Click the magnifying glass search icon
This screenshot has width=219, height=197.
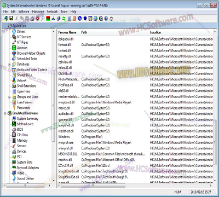click(x=43, y=18)
